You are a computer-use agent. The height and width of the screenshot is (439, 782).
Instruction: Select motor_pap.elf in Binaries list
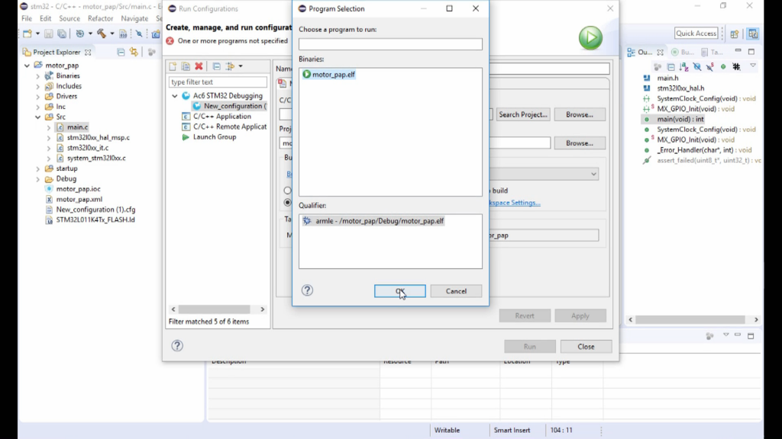point(333,75)
